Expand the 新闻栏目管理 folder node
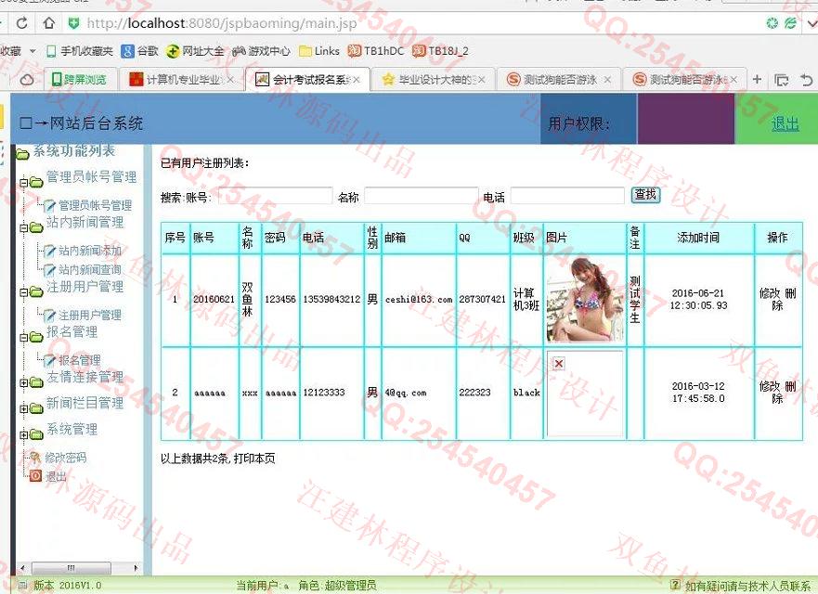 coord(23,409)
